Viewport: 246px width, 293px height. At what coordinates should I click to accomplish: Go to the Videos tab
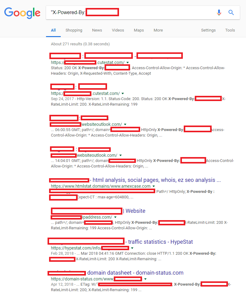[118, 30]
